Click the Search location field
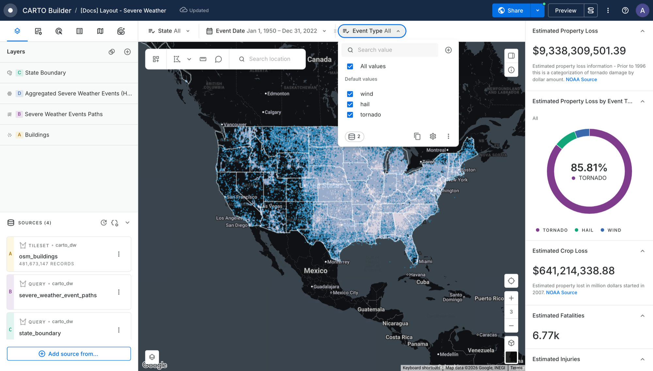The height and width of the screenshot is (371, 653). [x=268, y=59]
